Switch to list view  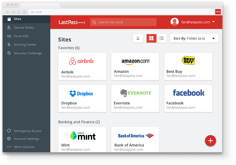click(161, 39)
